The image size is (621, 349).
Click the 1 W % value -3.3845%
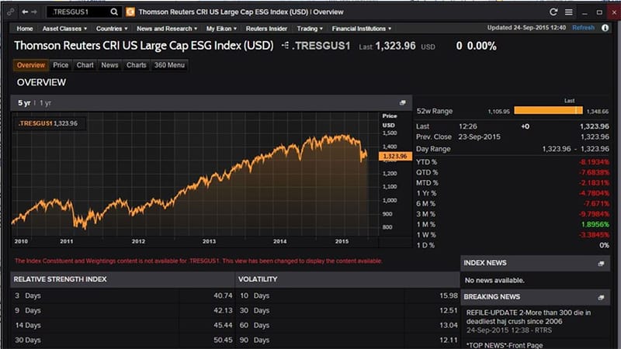pos(594,235)
